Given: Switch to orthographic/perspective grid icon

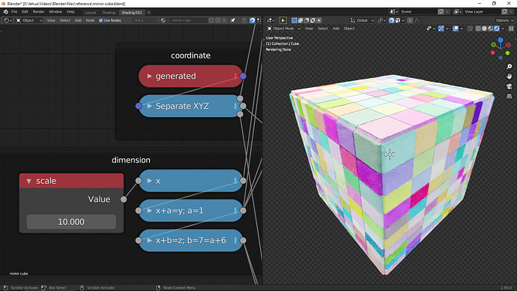Looking at the screenshot, I should (509, 96).
